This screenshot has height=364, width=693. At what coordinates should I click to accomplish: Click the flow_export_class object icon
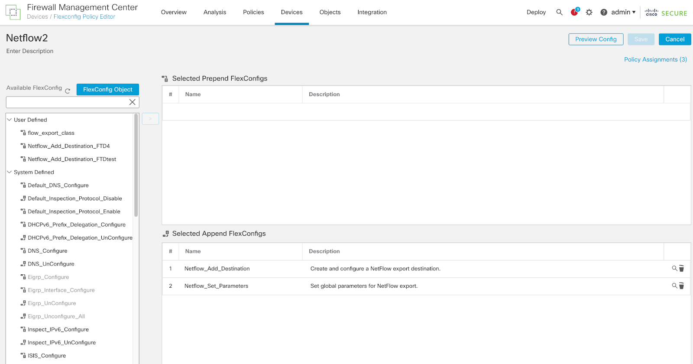pos(23,133)
